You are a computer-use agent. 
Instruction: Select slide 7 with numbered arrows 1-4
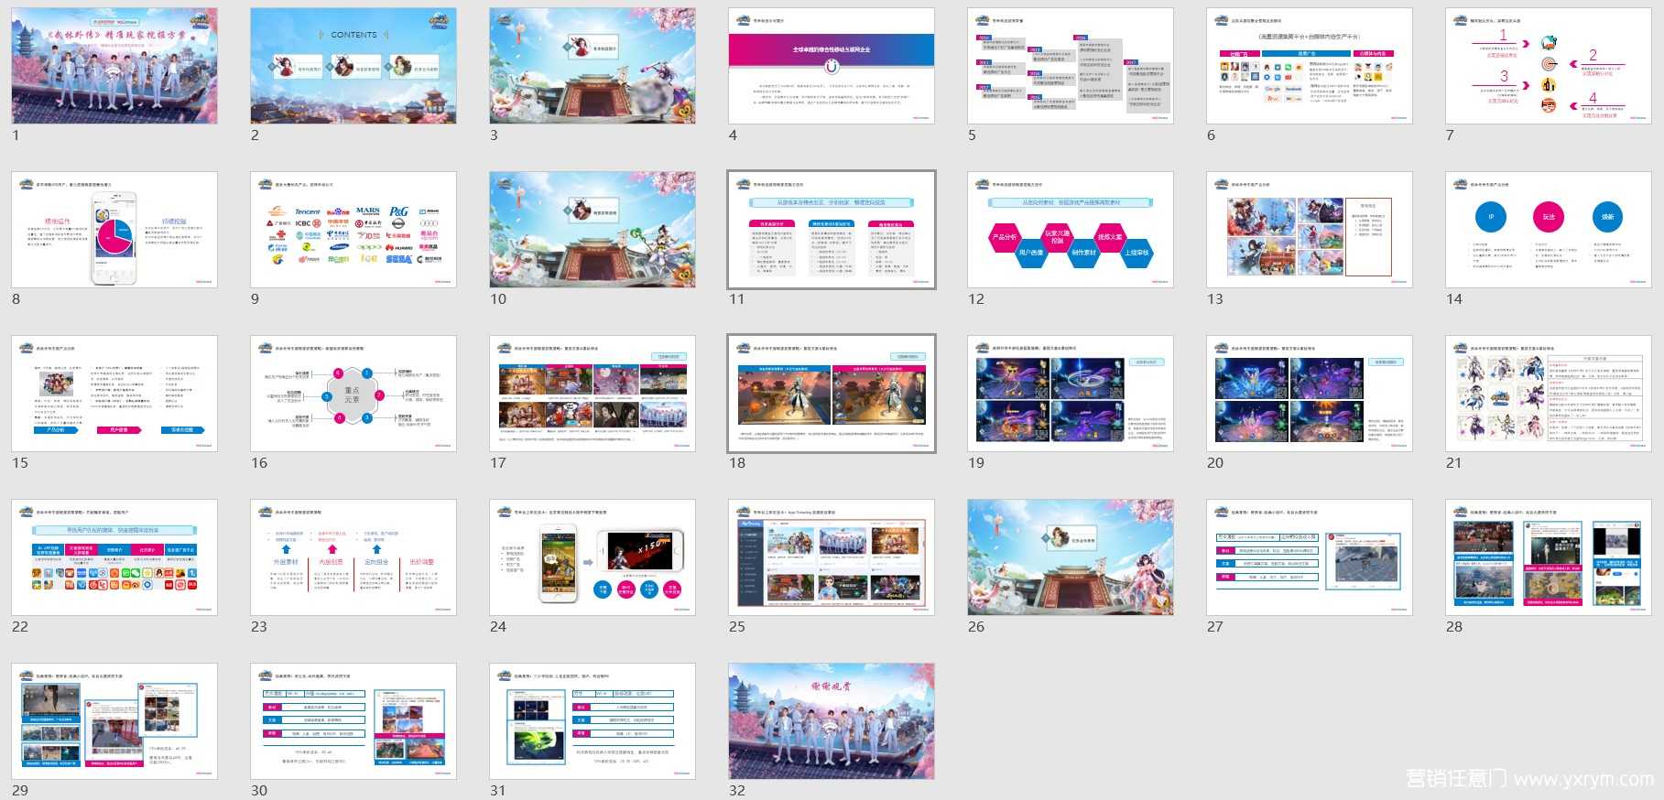tap(1549, 66)
